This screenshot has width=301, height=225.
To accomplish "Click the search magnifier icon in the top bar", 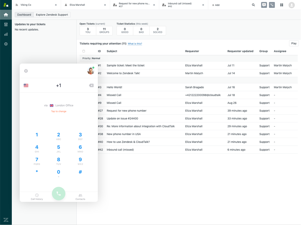I will [x=253, y=5].
